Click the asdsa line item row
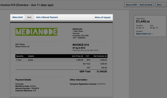167x98 pixels. click(61, 60)
